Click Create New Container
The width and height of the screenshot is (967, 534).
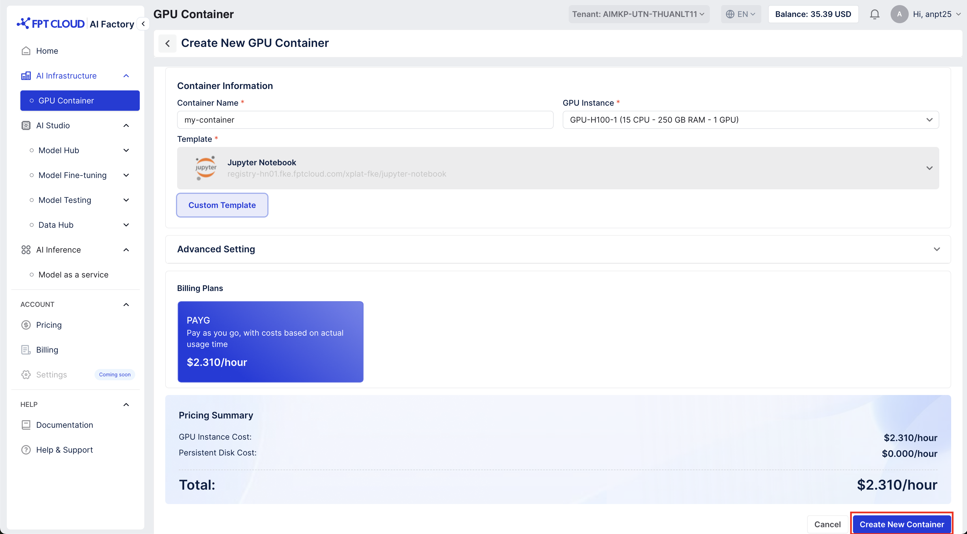pos(902,524)
